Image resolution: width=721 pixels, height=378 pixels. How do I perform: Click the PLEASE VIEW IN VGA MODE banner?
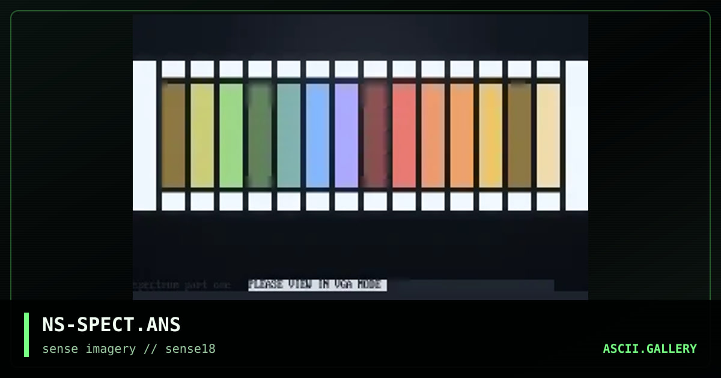tap(317, 285)
